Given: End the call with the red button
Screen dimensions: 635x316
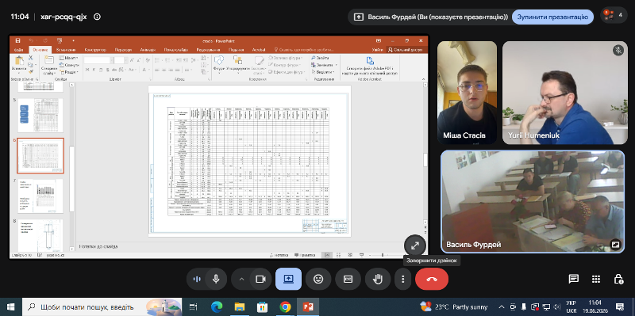Looking at the screenshot, I should [x=432, y=279].
